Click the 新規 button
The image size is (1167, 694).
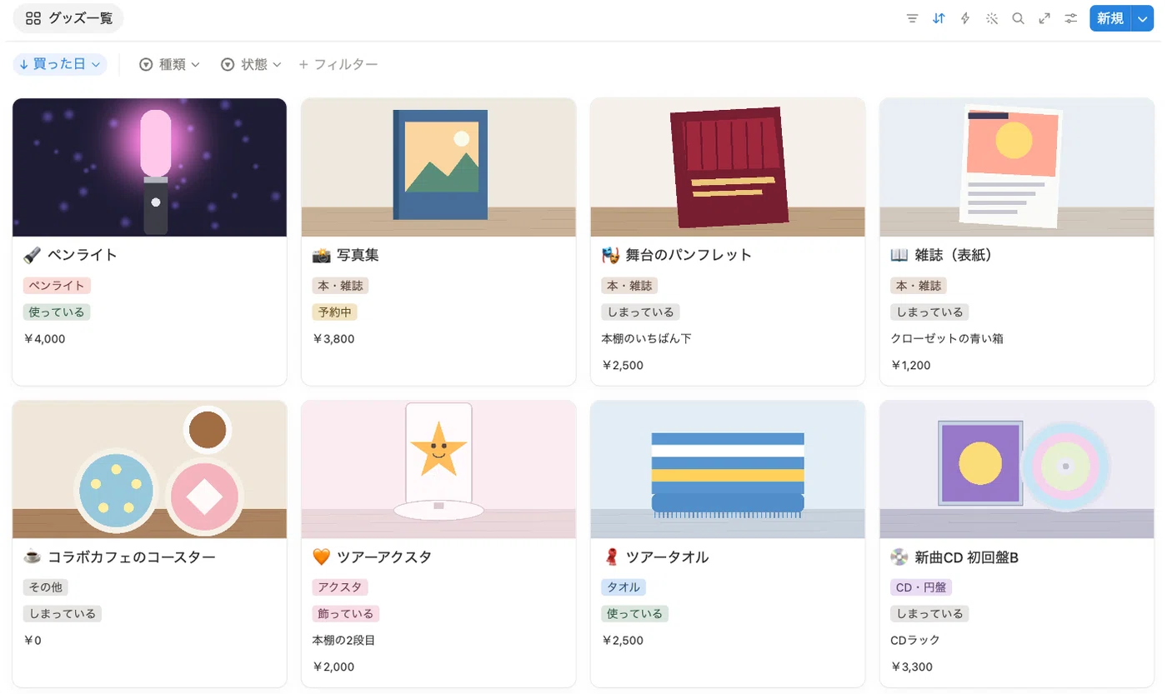point(1109,18)
